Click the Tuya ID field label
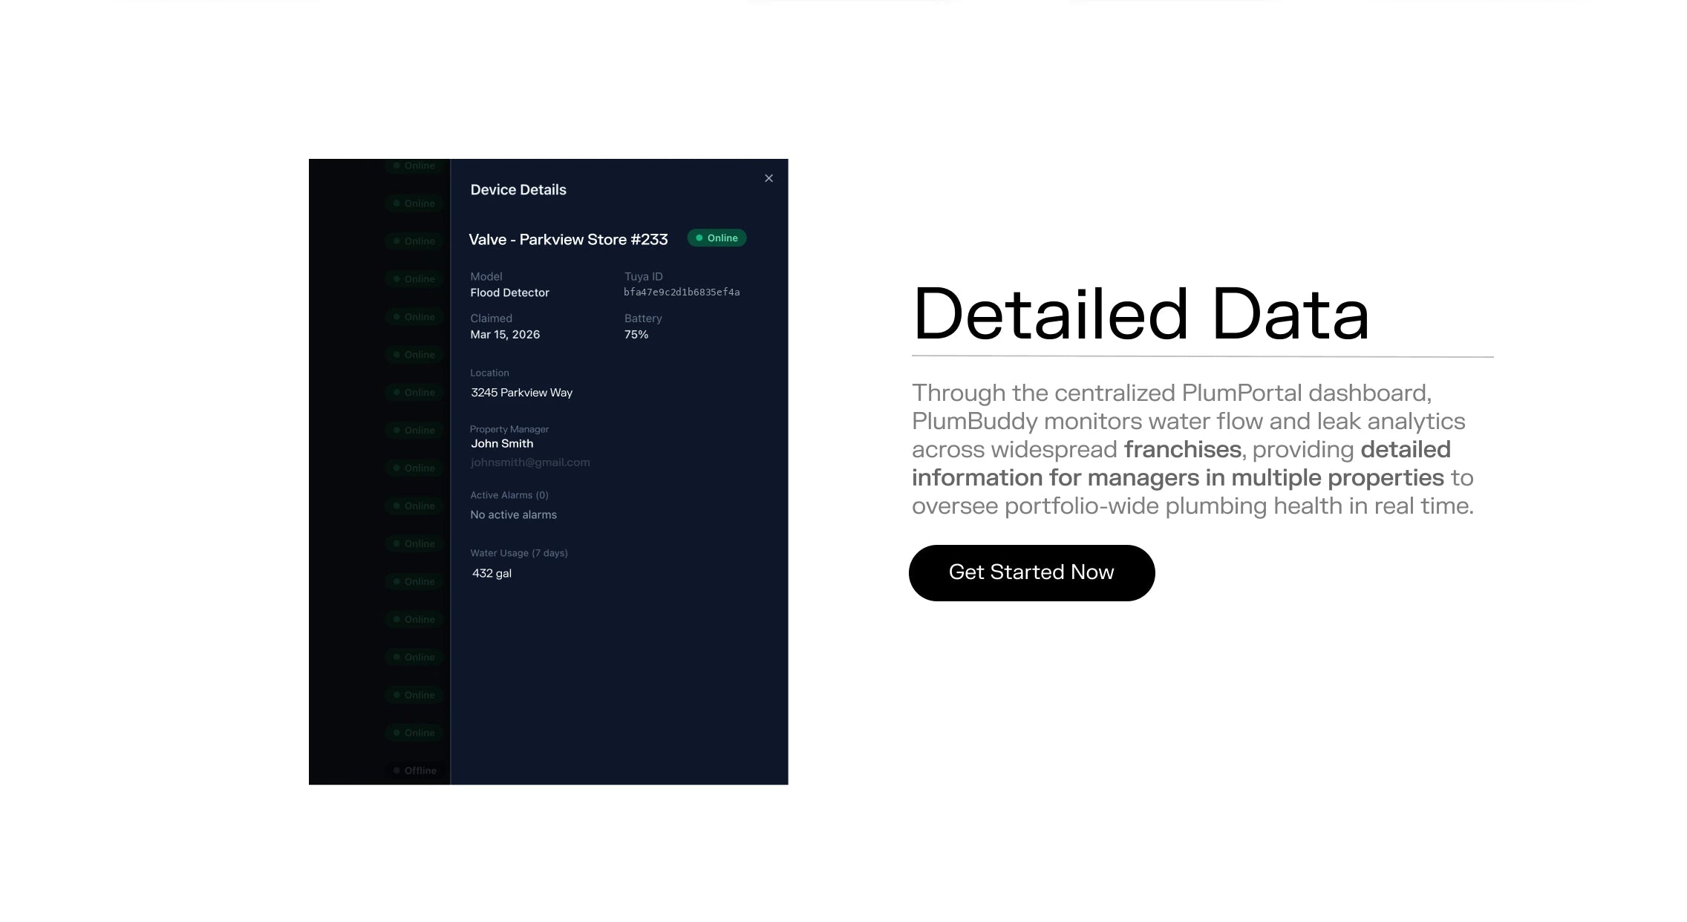The width and height of the screenshot is (1687, 922). [643, 276]
